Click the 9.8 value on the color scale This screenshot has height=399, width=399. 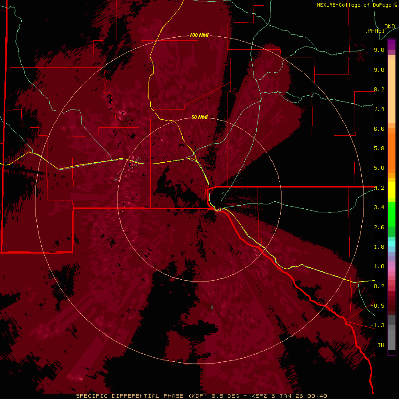pyautogui.click(x=379, y=50)
